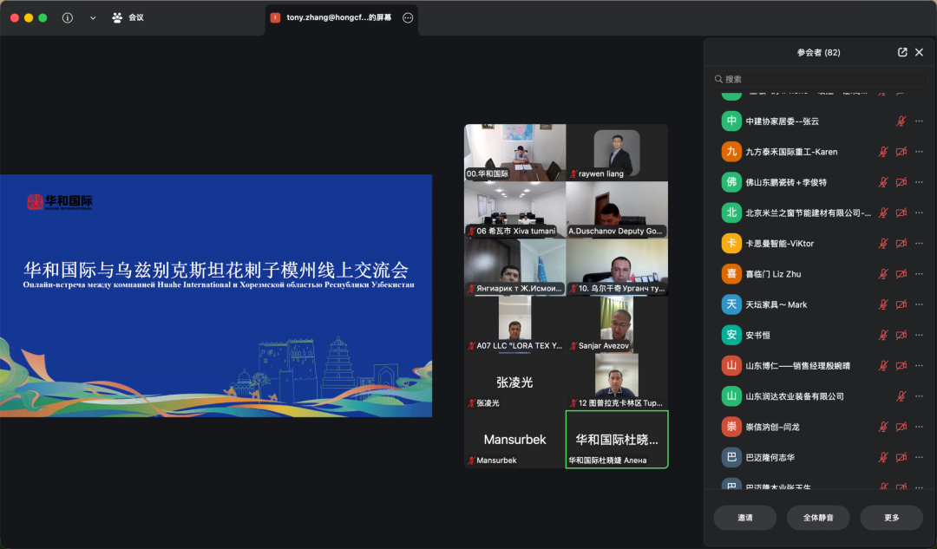Select the A.Duschanov Deputy video tile
The height and width of the screenshot is (549, 937).
click(x=618, y=210)
